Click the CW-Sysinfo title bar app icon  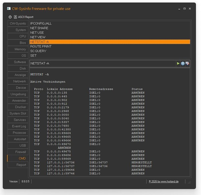click(9, 9)
